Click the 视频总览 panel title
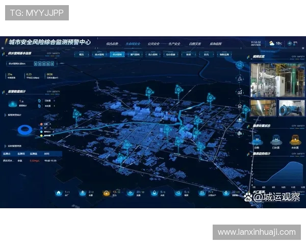 (x=259, y=57)
